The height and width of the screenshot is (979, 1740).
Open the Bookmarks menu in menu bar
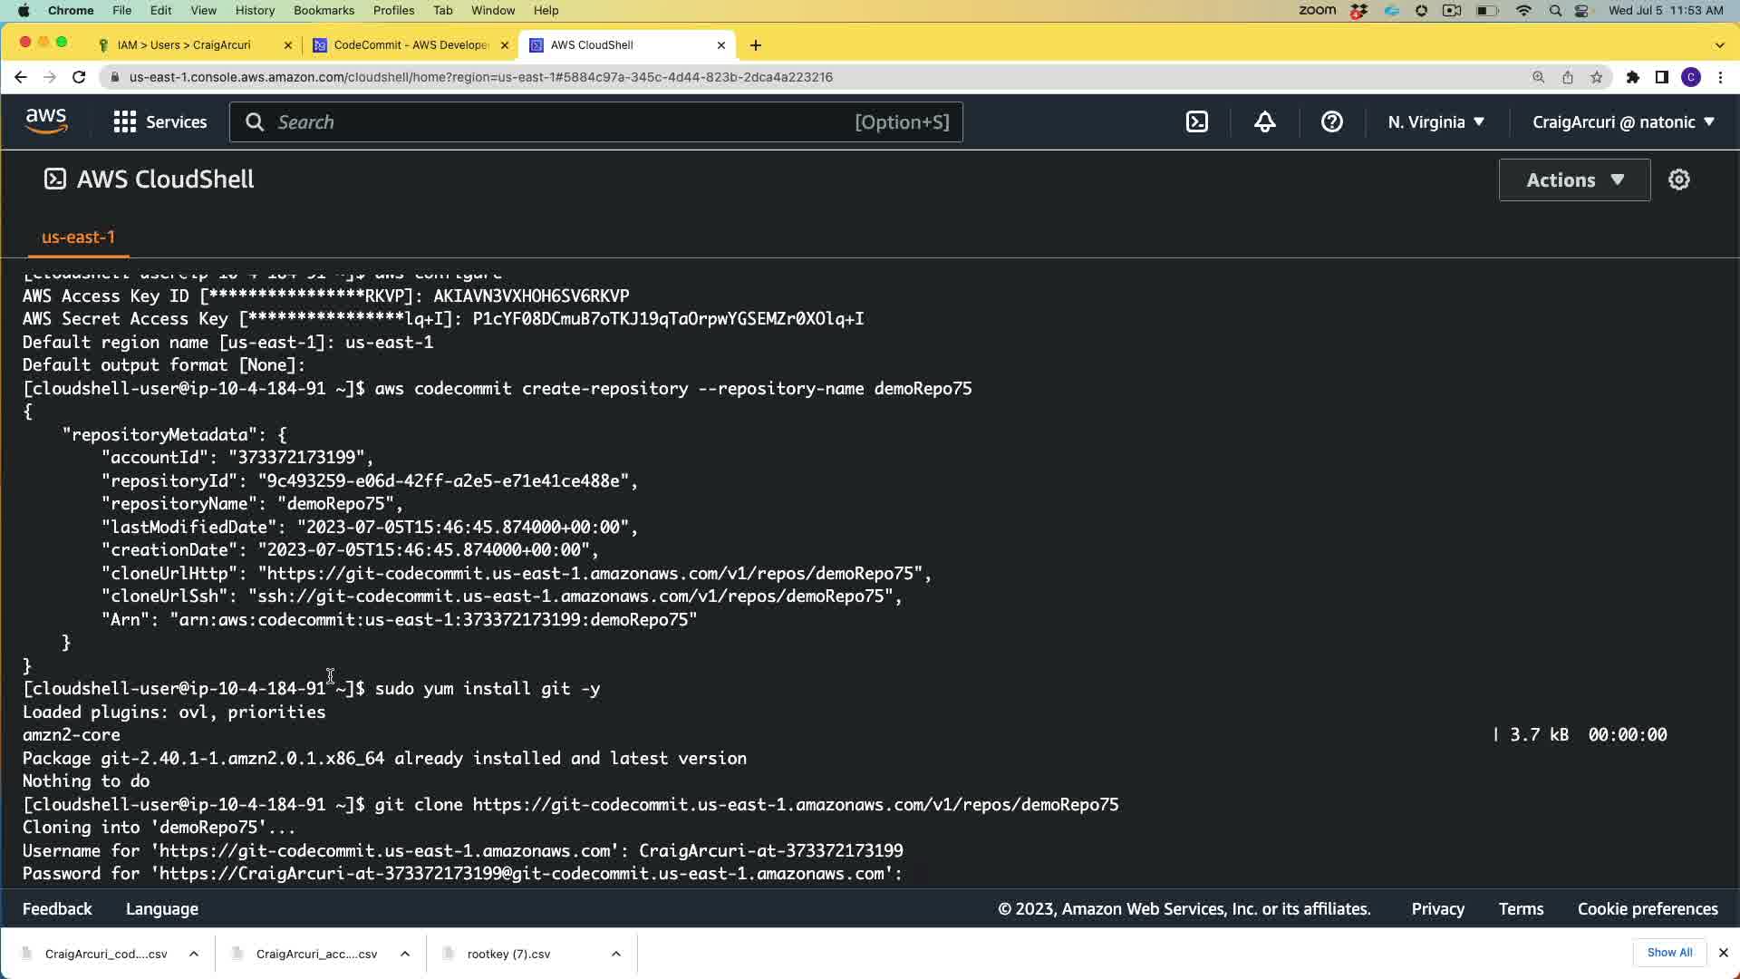[x=324, y=10]
